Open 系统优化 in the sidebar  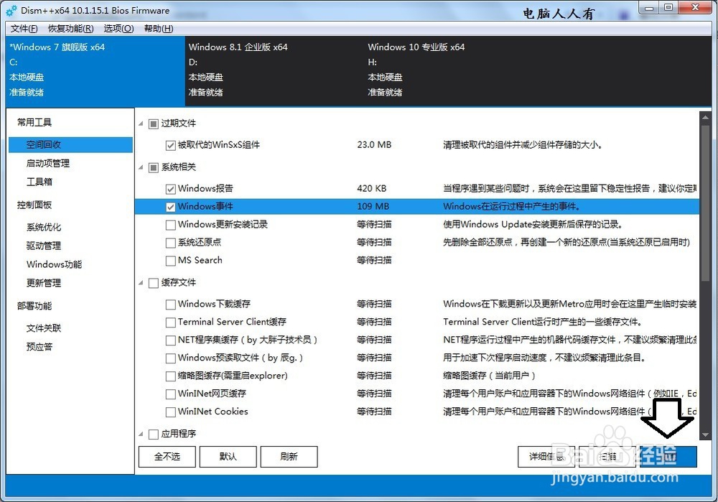coord(44,227)
